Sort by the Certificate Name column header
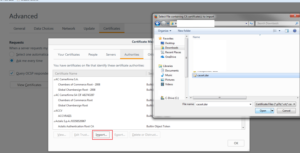Screen dimensions: 300x153 (99, 73)
